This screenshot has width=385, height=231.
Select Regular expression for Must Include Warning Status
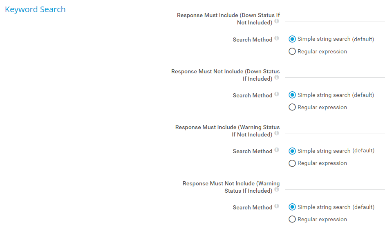292,163
